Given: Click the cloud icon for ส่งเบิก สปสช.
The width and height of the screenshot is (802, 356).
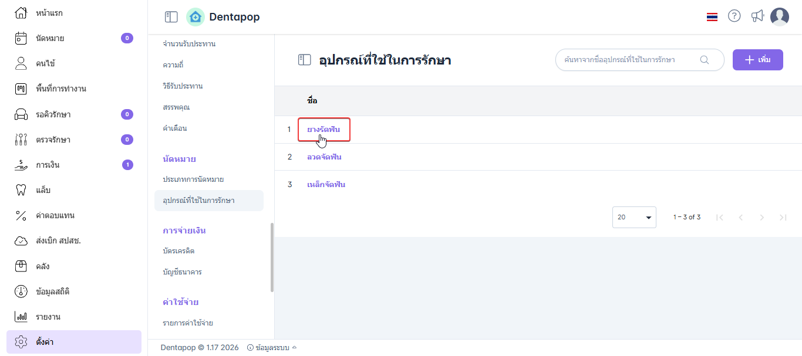Looking at the screenshot, I should [x=21, y=240].
